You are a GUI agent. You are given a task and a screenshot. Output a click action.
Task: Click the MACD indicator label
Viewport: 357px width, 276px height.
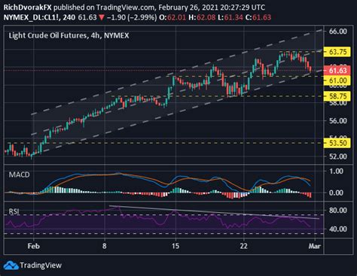point(19,174)
